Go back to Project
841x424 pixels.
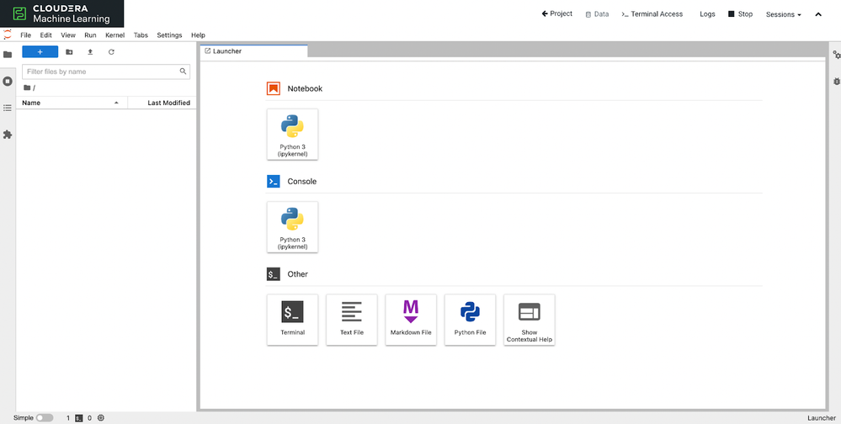pos(557,14)
